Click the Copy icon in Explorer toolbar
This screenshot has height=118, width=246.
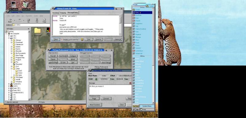click(x=44, y=20)
